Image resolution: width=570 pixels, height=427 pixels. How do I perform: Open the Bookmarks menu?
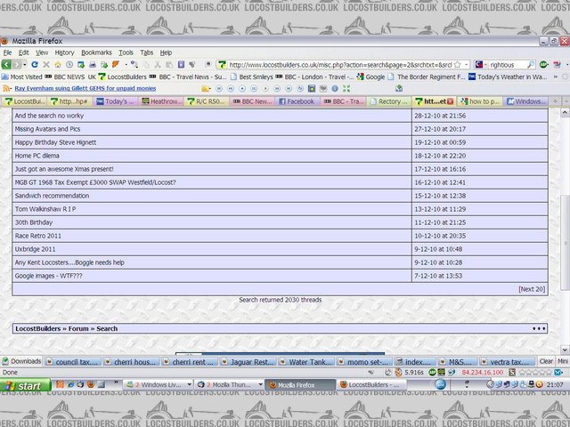(96, 52)
